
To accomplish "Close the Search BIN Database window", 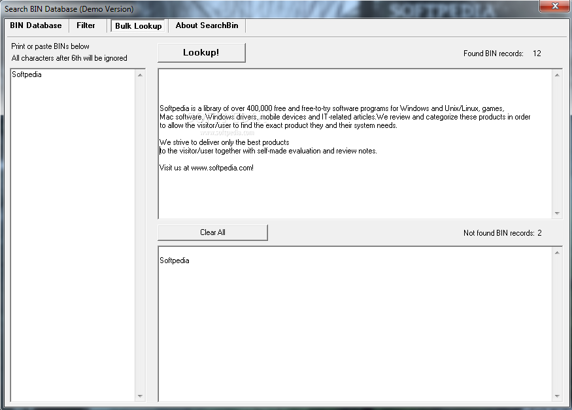I will pyautogui.click(x=555, y=6).
